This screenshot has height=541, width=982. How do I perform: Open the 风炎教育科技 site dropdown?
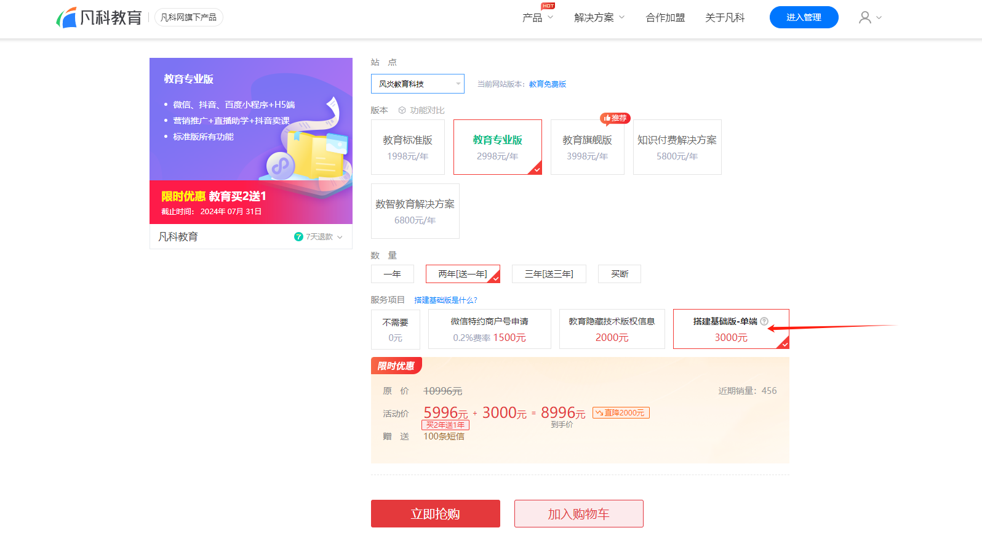[x=418, y=84]
